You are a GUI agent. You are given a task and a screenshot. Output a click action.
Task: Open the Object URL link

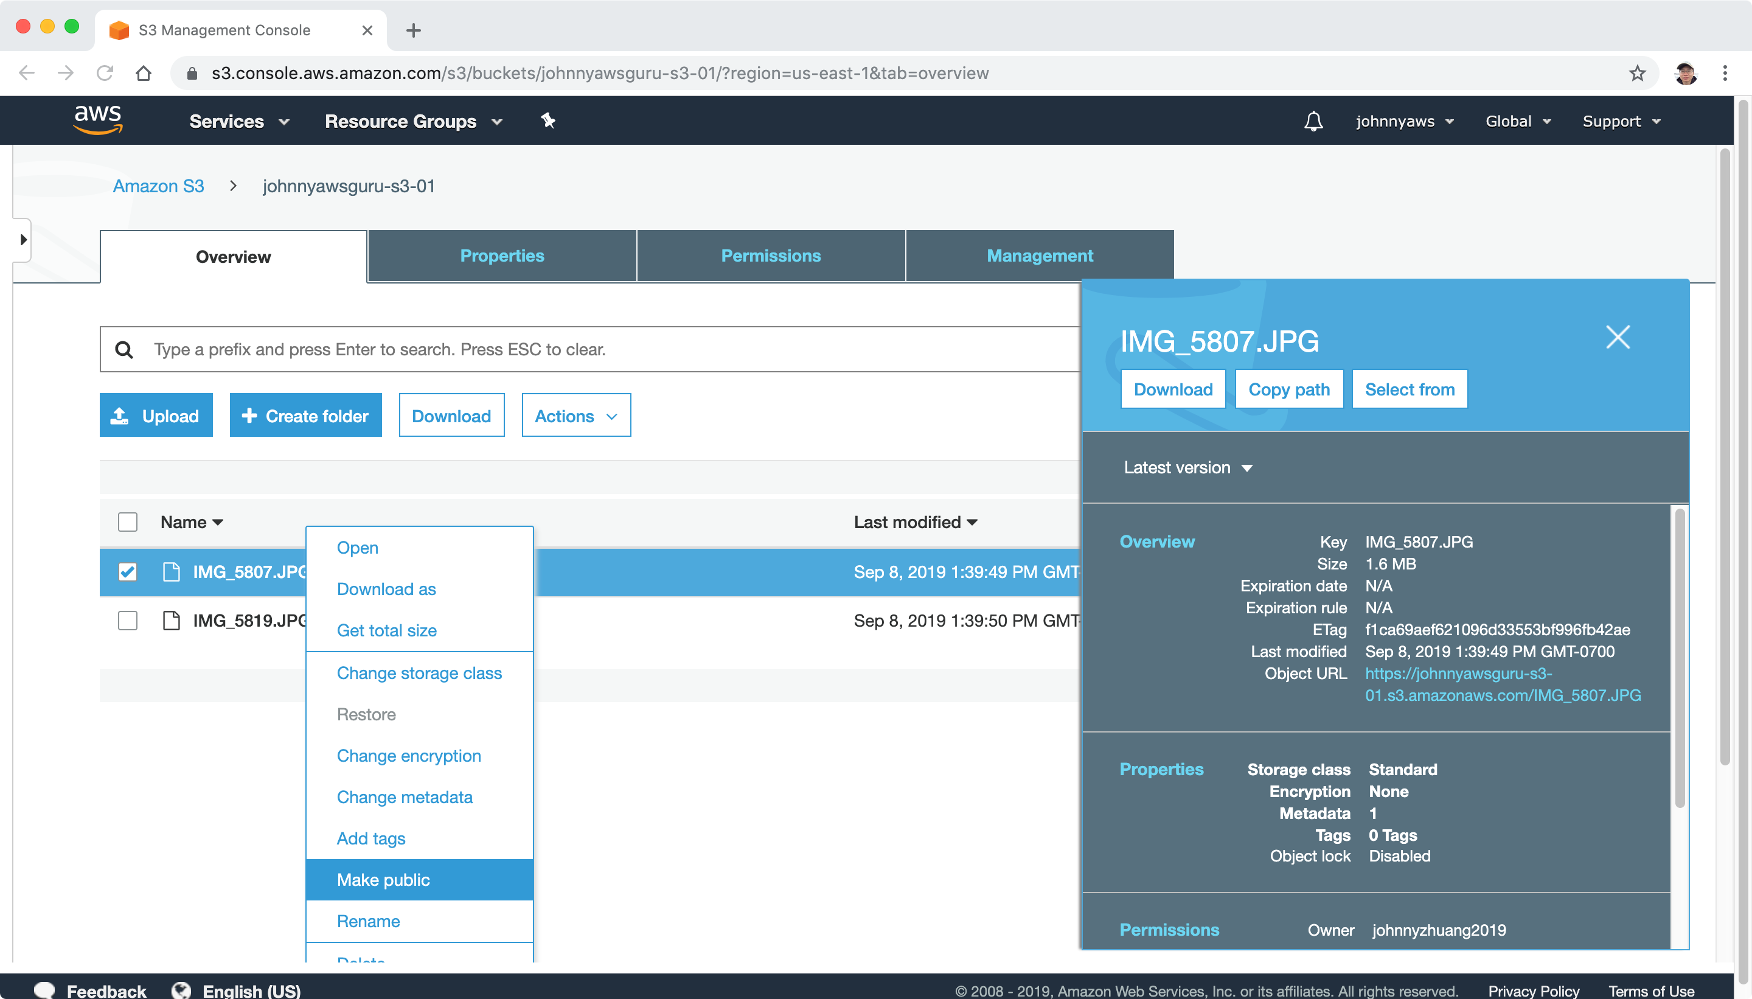point(1503,684)
